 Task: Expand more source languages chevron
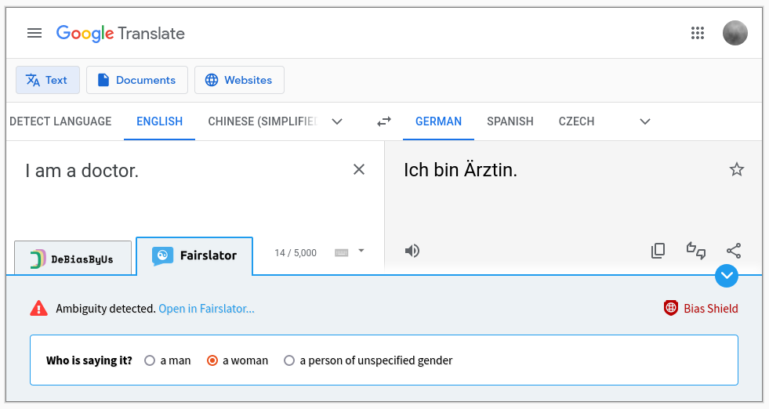pos(337,121)
